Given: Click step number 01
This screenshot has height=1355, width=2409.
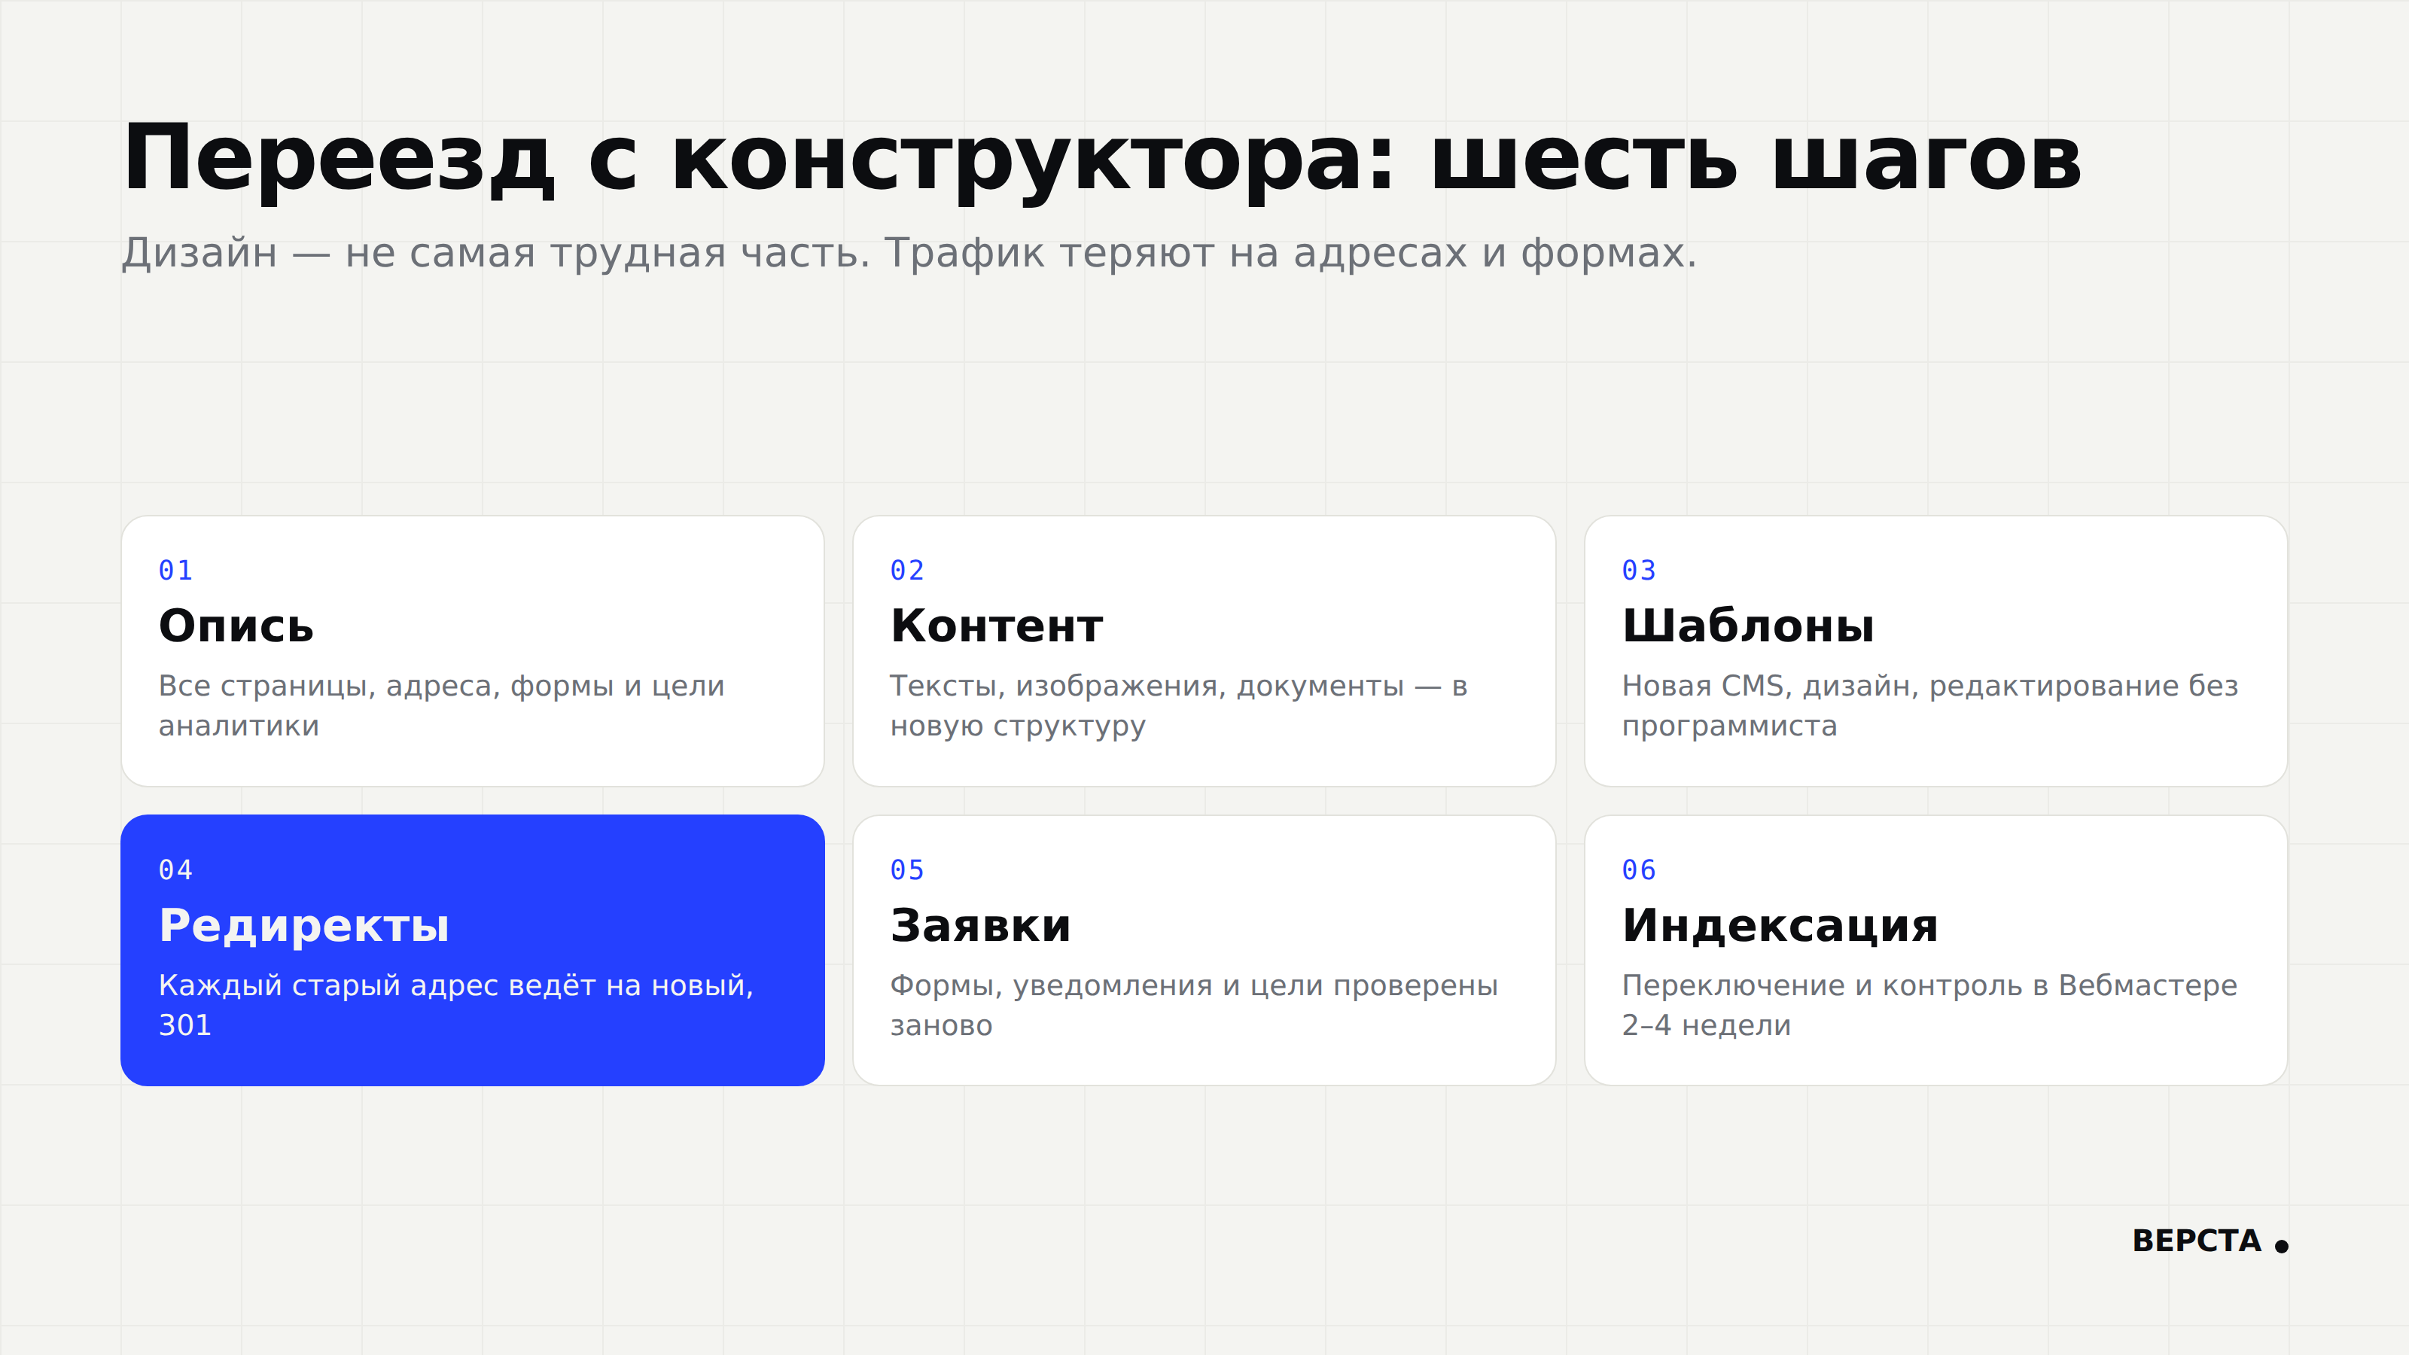Looking at the screenshot, I should [x=176, y=571].
